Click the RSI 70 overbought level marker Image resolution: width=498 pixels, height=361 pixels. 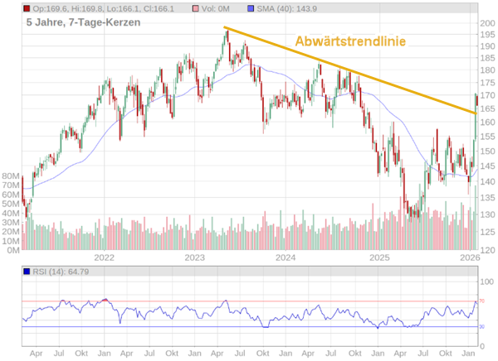point(481,301)
